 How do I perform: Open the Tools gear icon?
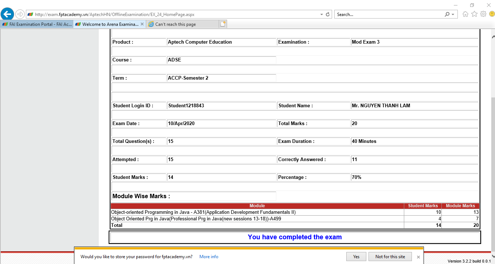click(483, 14)
